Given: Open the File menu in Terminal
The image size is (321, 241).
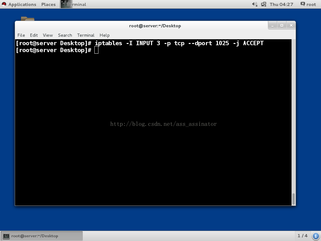Looking at the screenshot, I should coord(21,35).
